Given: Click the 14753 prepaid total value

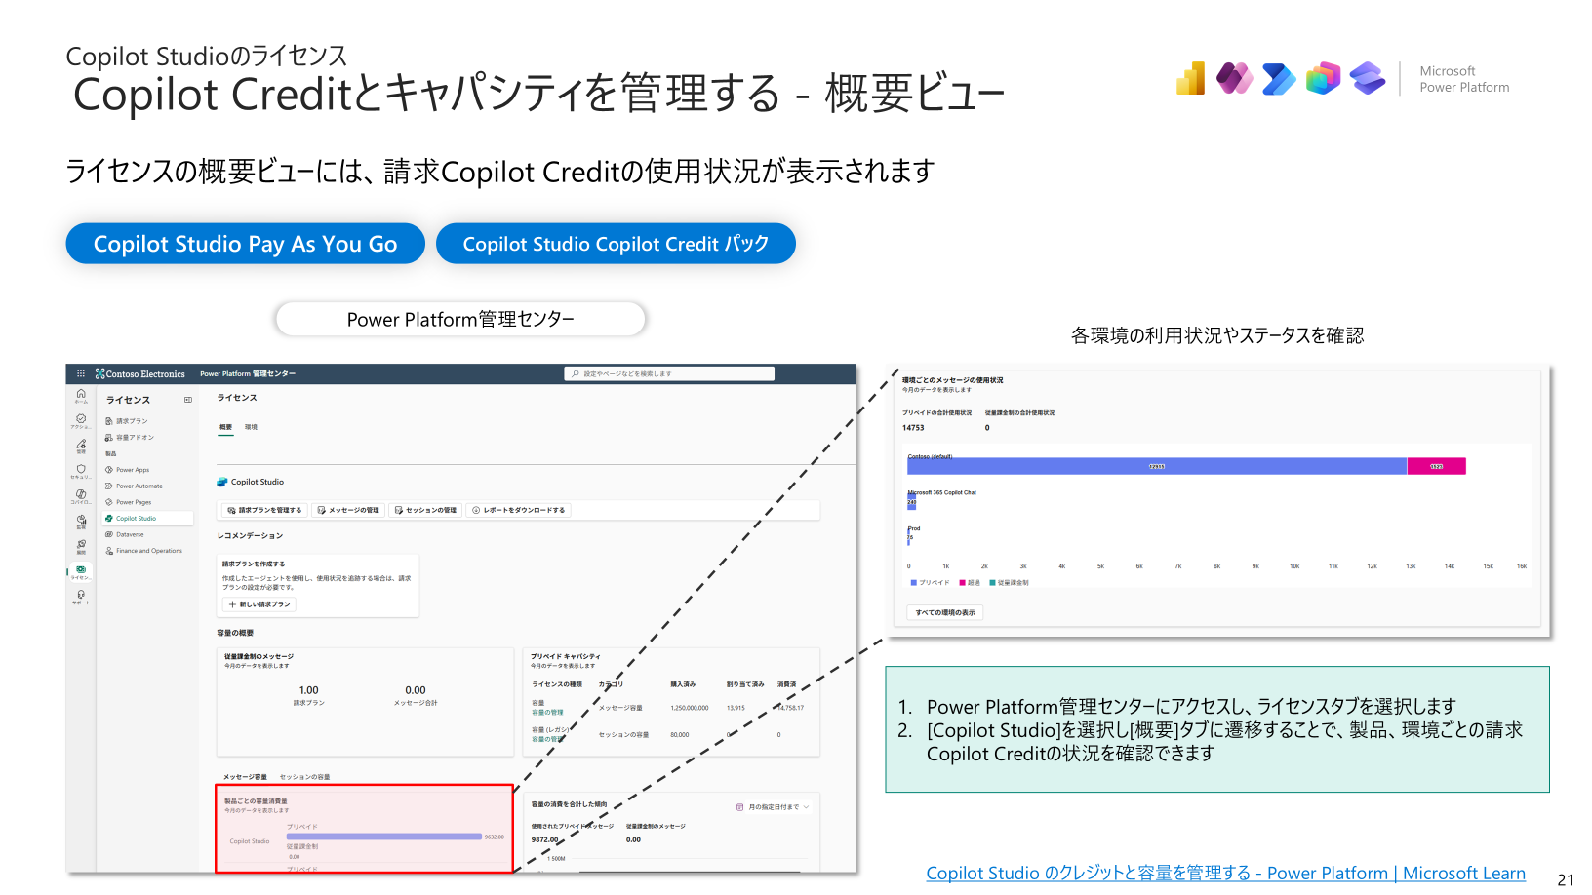Looking at the screenshot, I should point(913,428).
